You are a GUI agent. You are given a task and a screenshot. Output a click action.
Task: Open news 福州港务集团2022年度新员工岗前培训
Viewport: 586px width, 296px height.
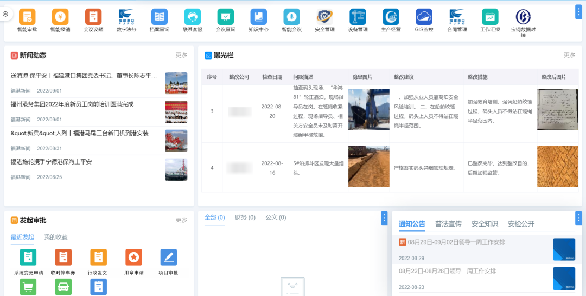pos(72,104)
